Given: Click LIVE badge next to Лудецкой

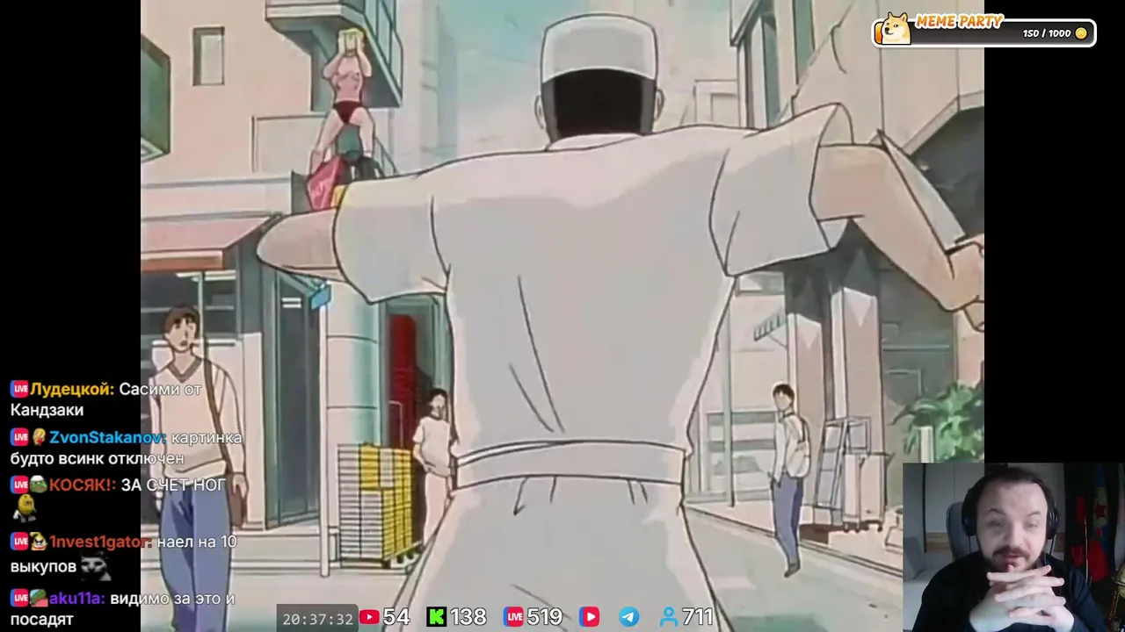Looking at the screenshot, I should [19, 389].
